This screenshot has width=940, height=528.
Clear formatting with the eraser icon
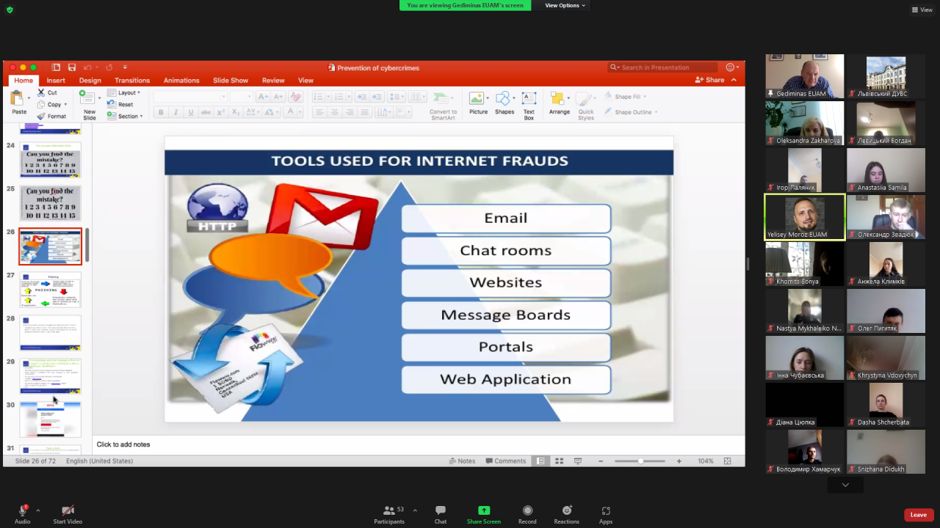pos(295,97)
